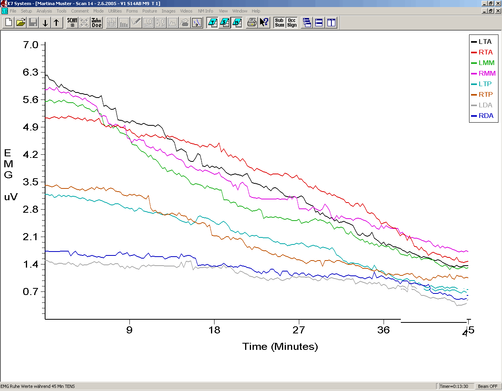The image size is (502, 391).
Task: Toggle the T sheet toolbar button
Action: point(213,23)
